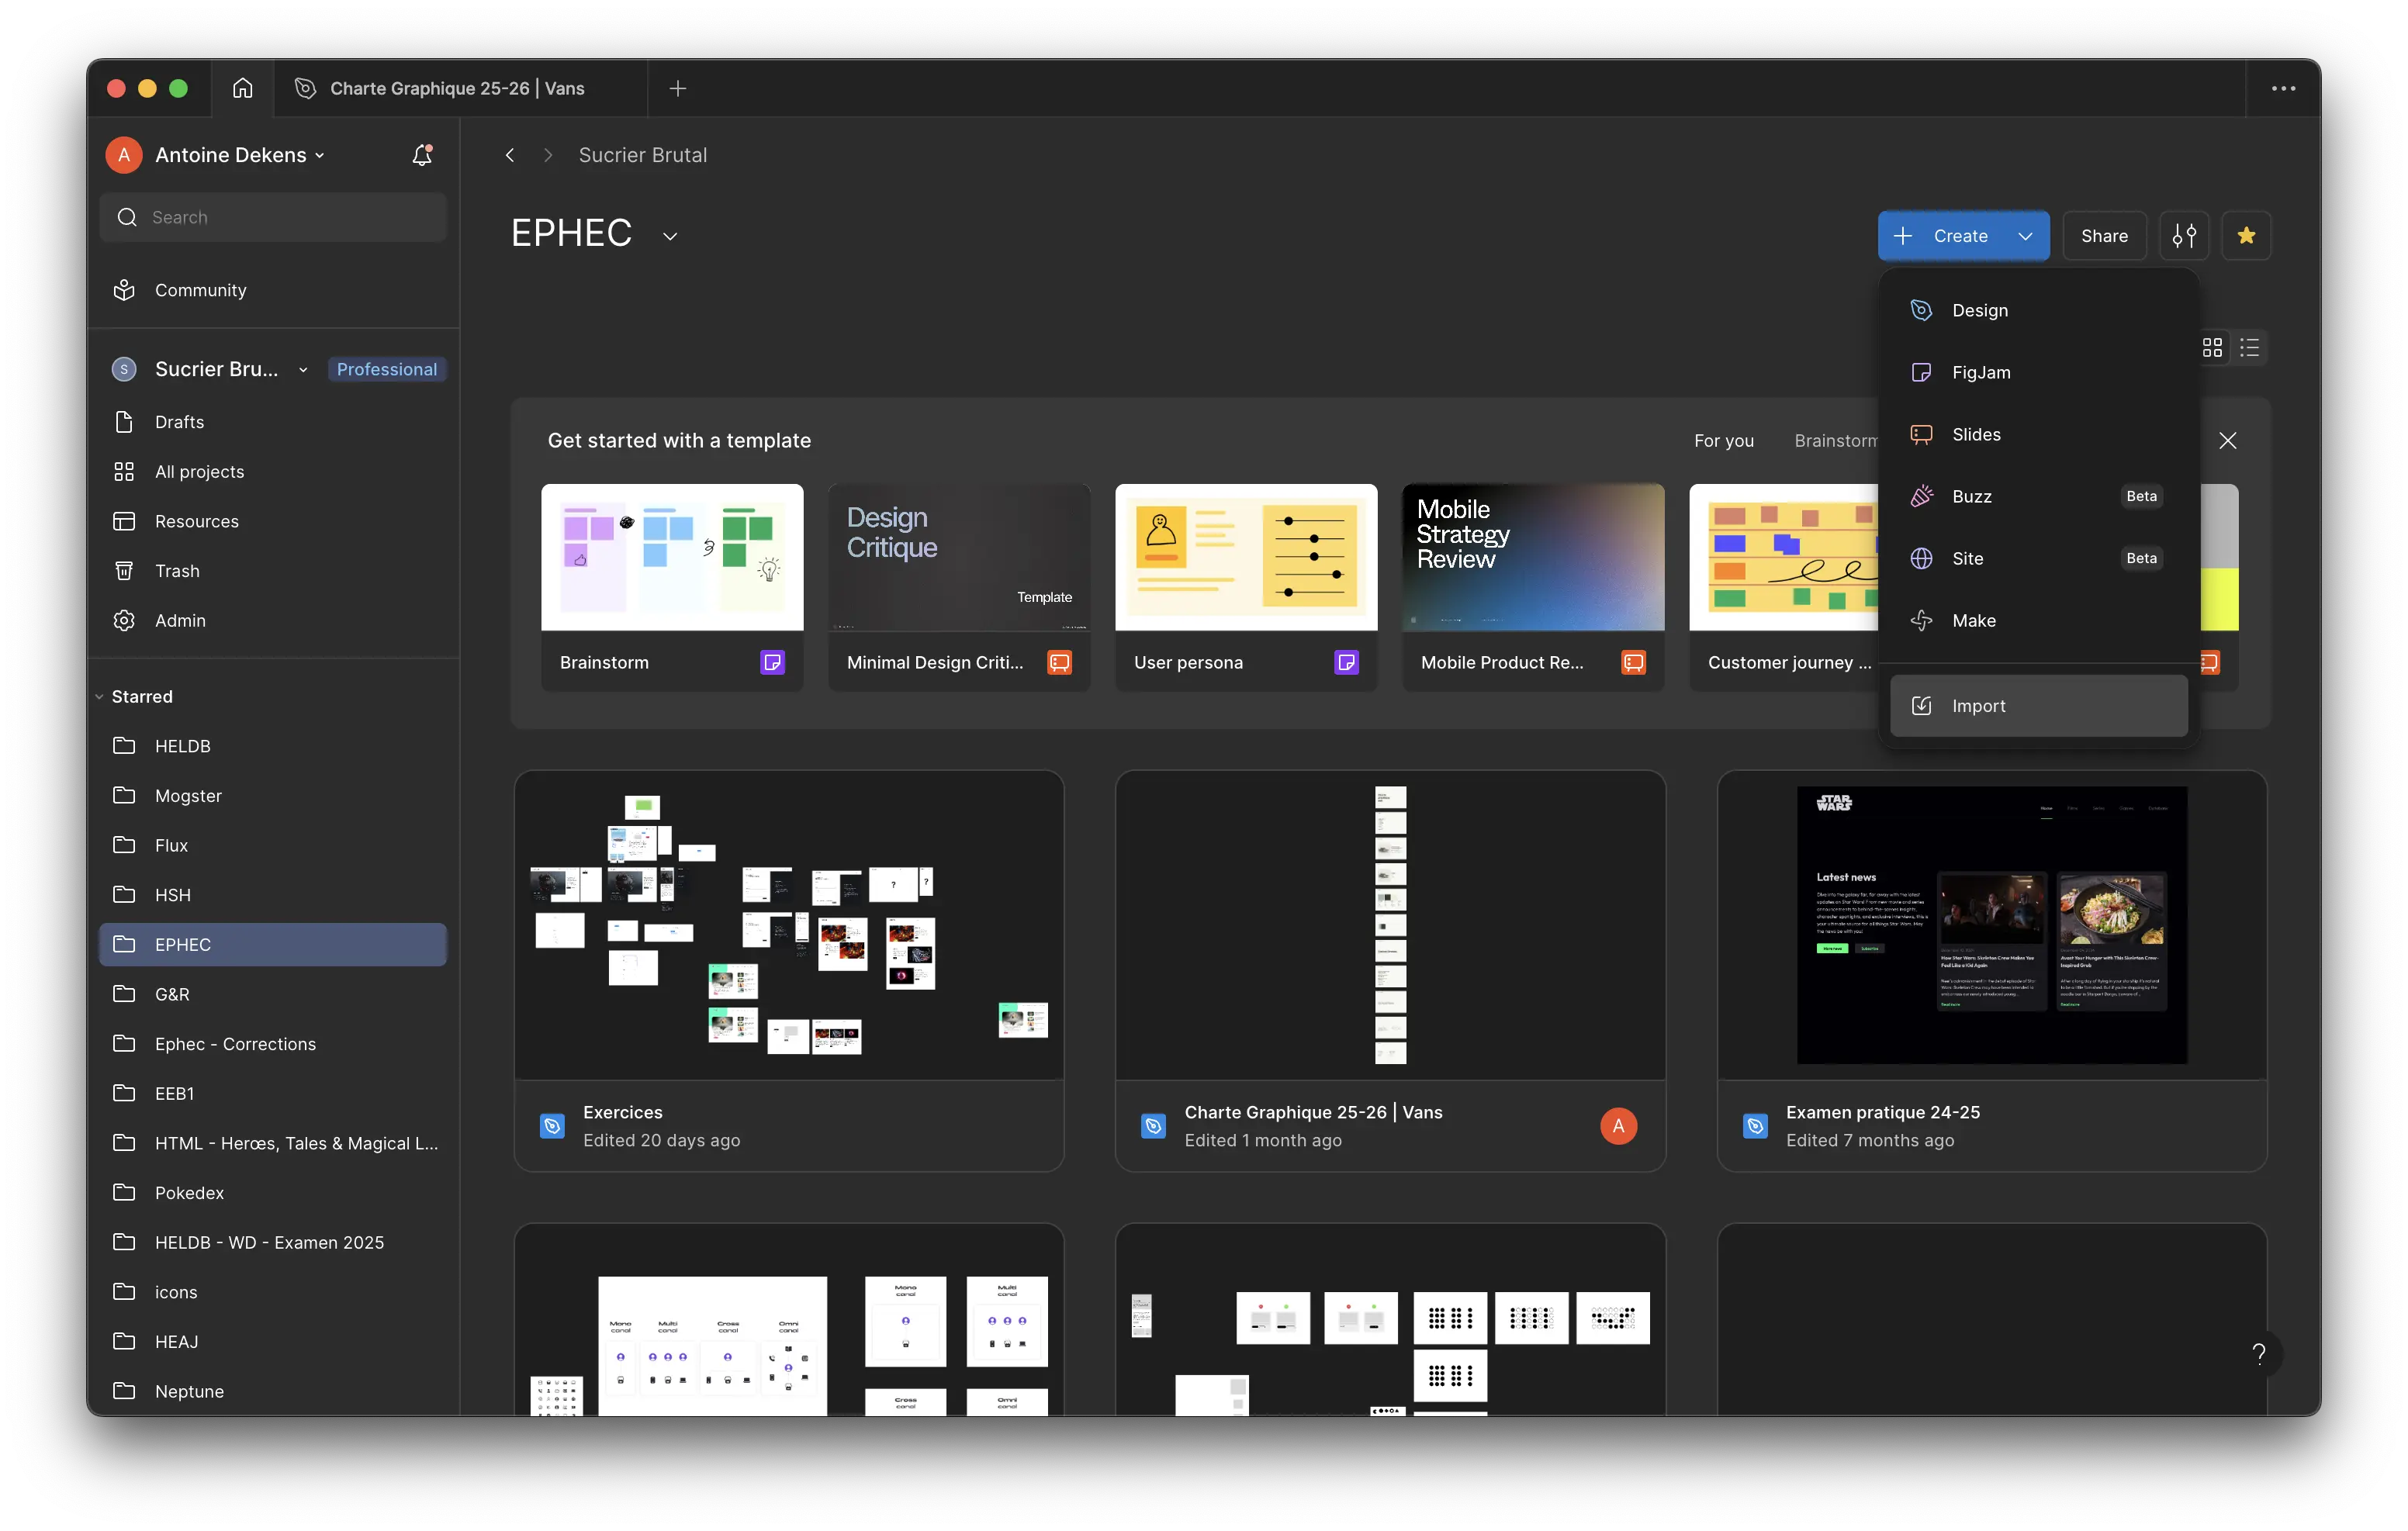Open the notifications bell
Viewport: 2408px width, 1531px height.
pyautogui.click(x=422, y=155)
